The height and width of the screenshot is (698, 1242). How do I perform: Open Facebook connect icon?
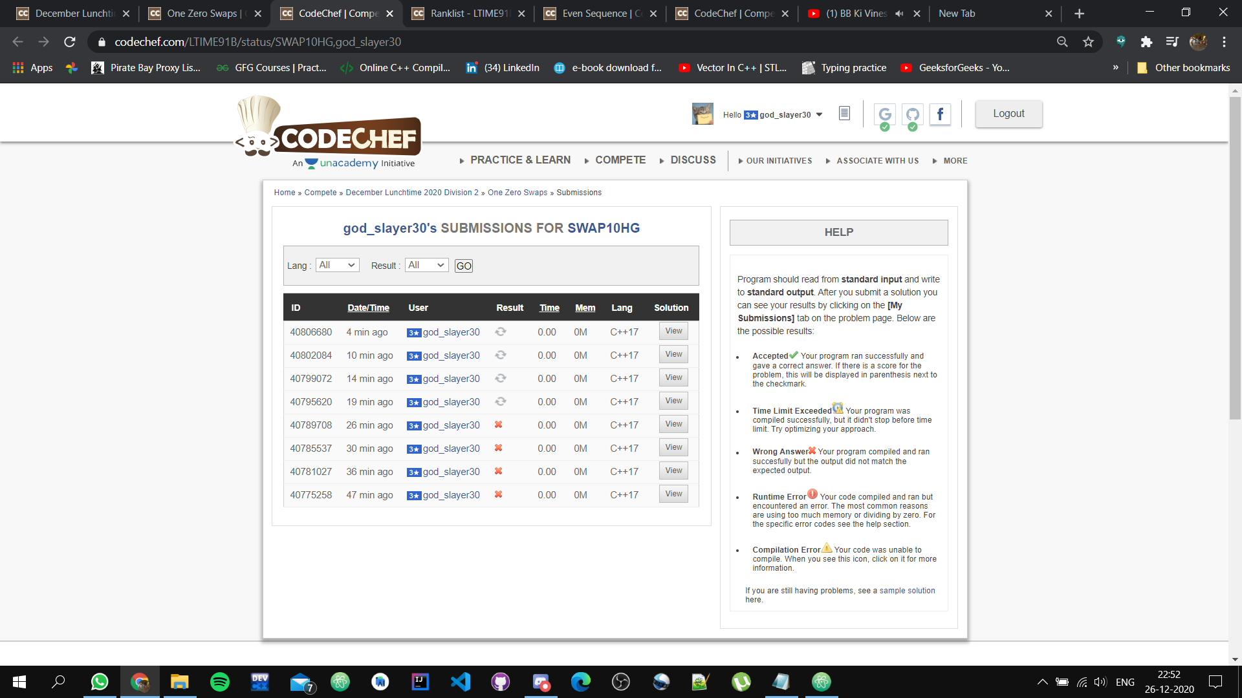pyautogui.click(x=940, y=114)
